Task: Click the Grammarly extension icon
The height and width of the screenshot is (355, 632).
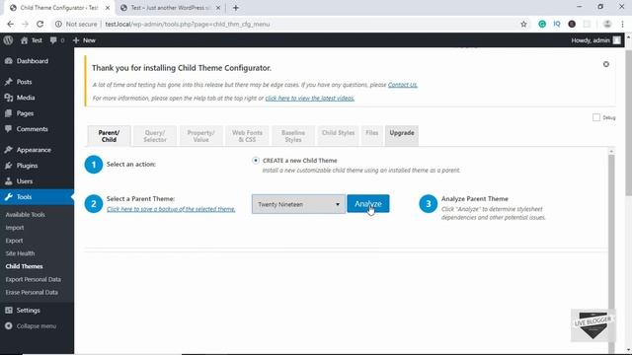Action: [x=542, y=24]
